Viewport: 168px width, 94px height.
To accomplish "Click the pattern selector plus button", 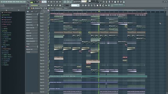I will [x=80, y=5].
